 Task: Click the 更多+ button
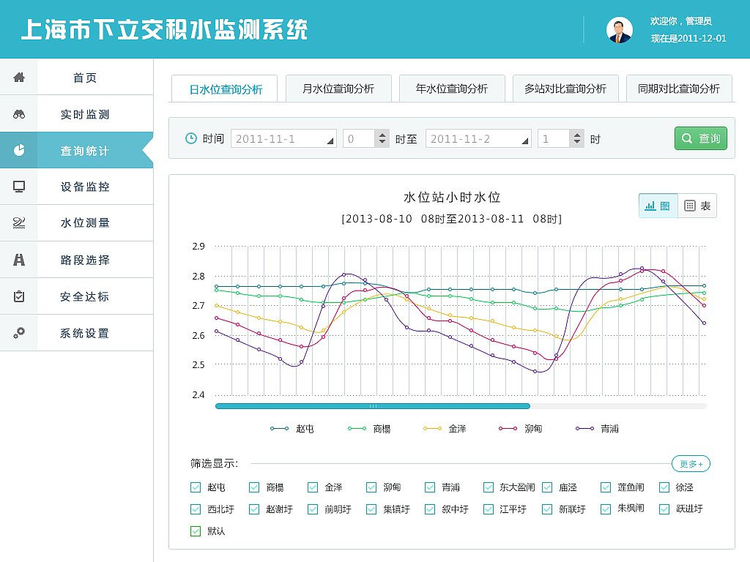[691, 463]
